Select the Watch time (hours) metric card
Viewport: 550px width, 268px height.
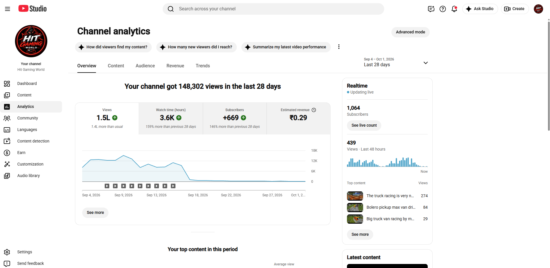coord(171,119)
